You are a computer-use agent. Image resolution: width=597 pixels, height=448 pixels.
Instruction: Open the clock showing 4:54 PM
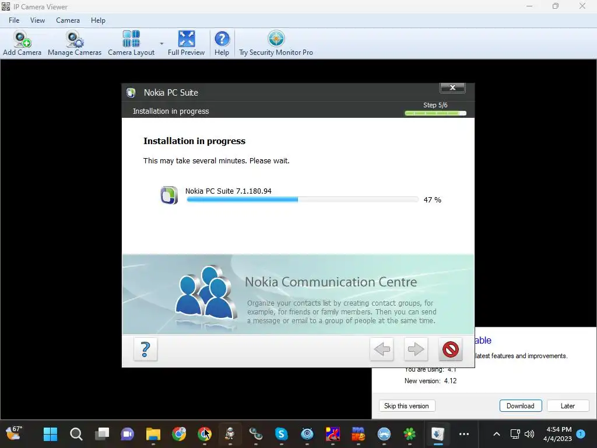point(558,434)
